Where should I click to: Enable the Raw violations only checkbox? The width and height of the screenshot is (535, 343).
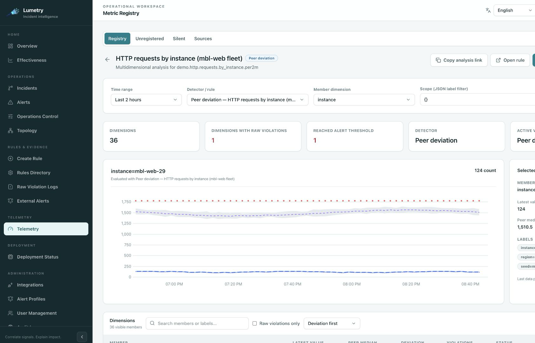(254, 323)
